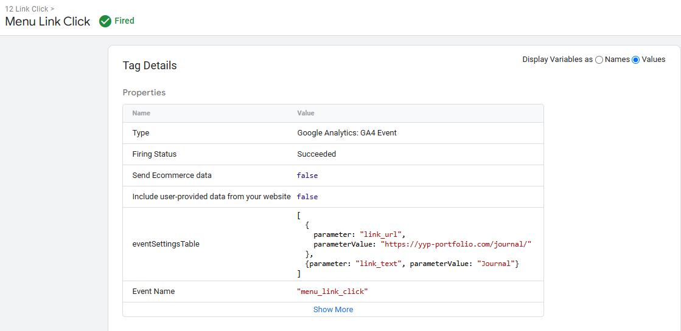Click the Succeeded status value
The width and height of the screenshot is (681, 331).
point(316,154)
